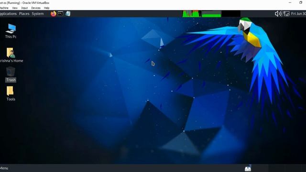Screen dimensions: 306x172
Task: Open the System menu
Action: 38,14
